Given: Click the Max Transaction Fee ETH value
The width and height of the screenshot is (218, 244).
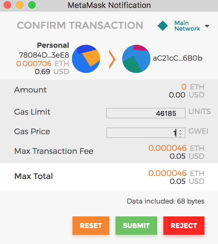Looking at the screenshot, I should click(x=176, y=148).
